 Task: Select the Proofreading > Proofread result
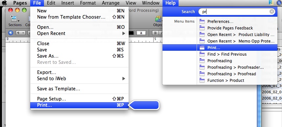click(x=237, y=74)
